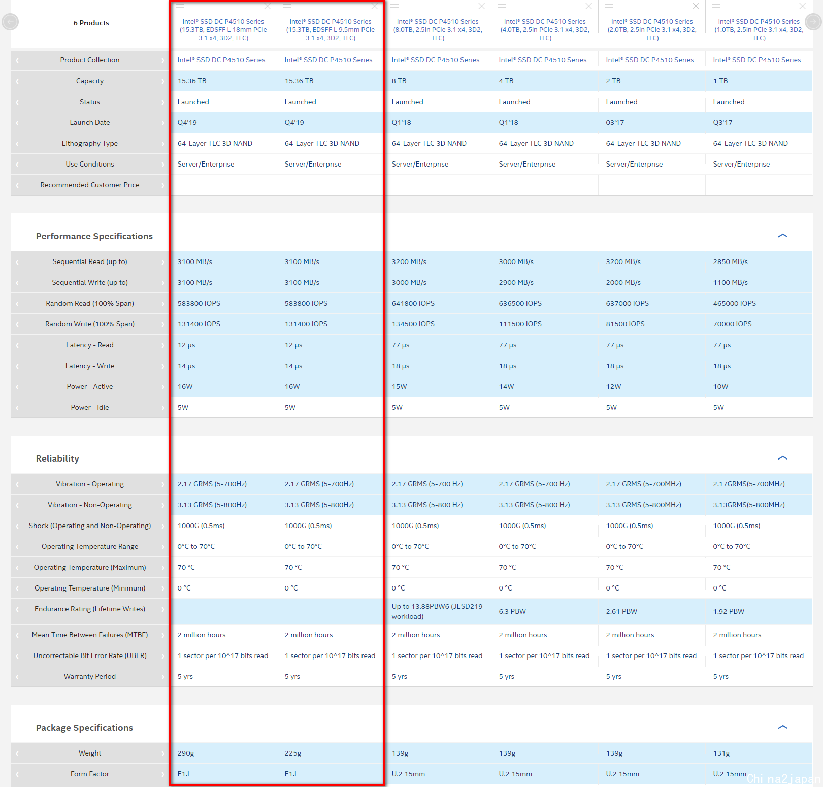Image resolution: width=823 pixels, height=787 pixels.
Task: Remove the 2.0TB P4510 product from comparison
Action: [696, 6]
